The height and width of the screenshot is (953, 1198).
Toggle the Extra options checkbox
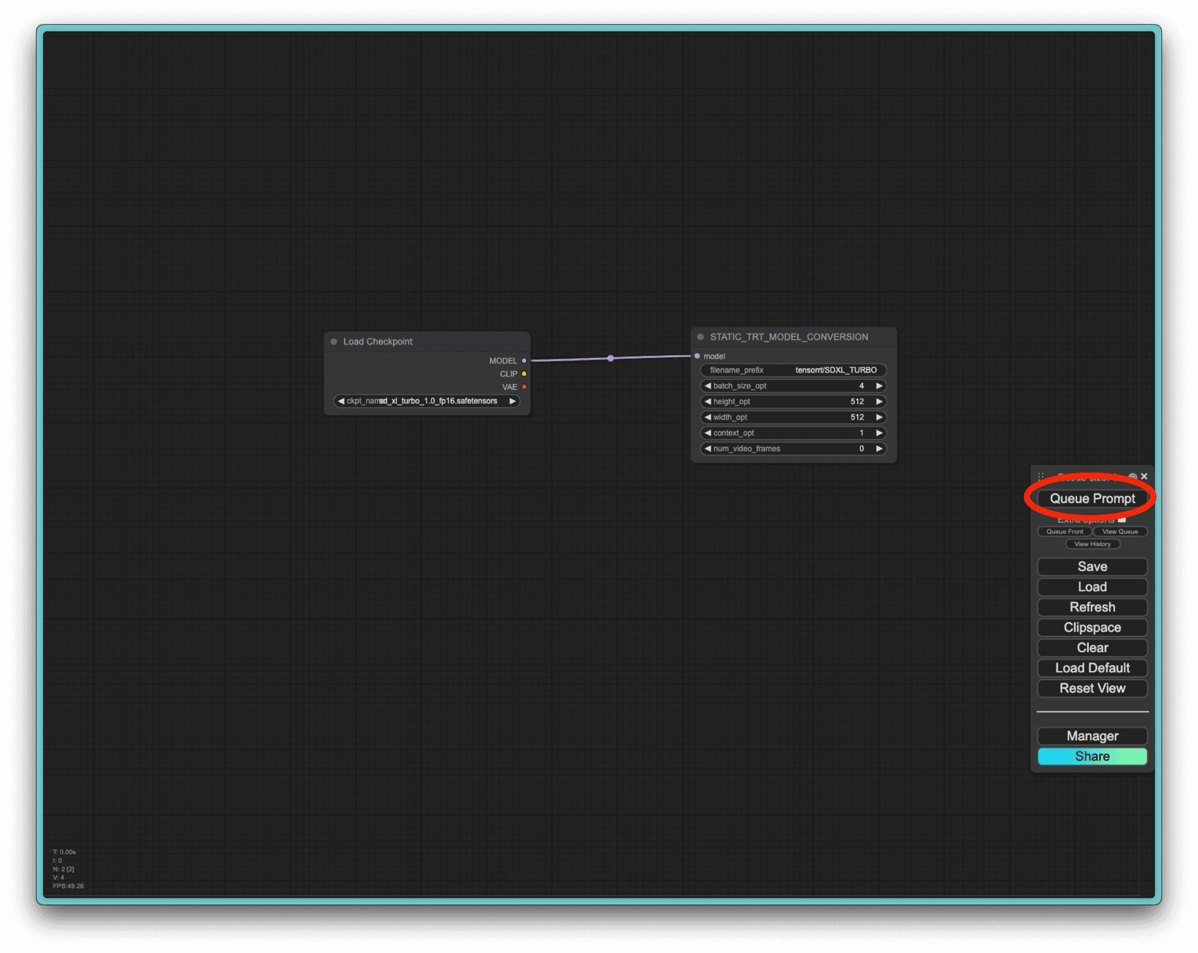coord(1122,519)
